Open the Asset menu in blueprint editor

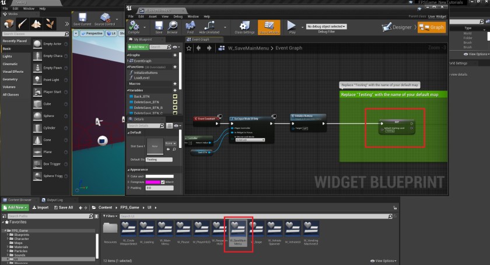[x=152, y=16]
